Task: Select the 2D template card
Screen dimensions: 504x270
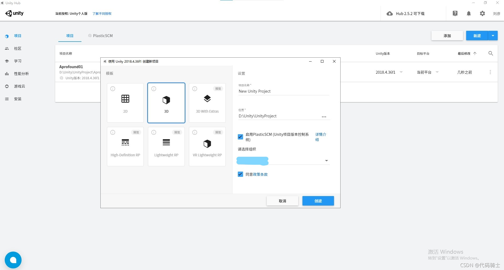Action: point(125,103)
